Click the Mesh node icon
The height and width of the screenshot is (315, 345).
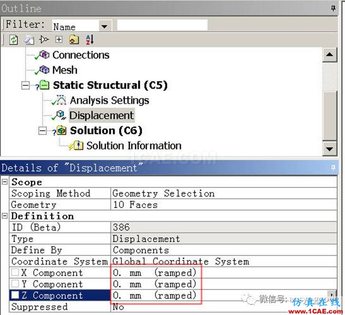(44, 70)
